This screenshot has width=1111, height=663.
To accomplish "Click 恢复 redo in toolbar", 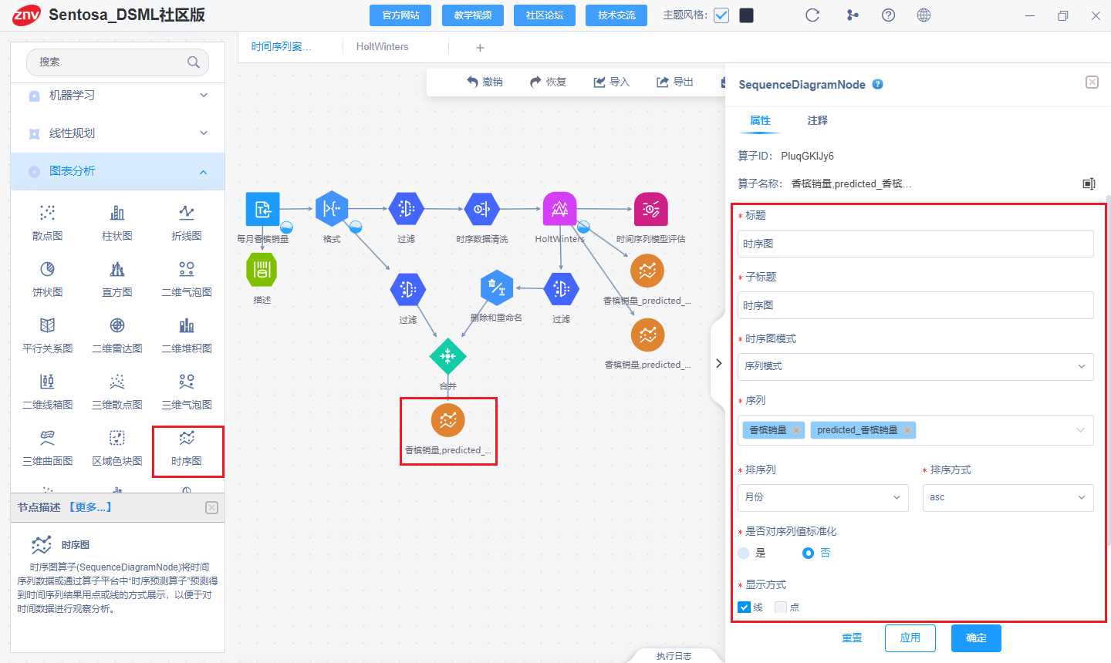I will 548,82.
